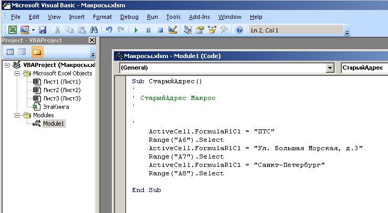Screen dimensions: 388x213
Task: Click Range("A8").Select code line
Action: [x=186, y=173]
